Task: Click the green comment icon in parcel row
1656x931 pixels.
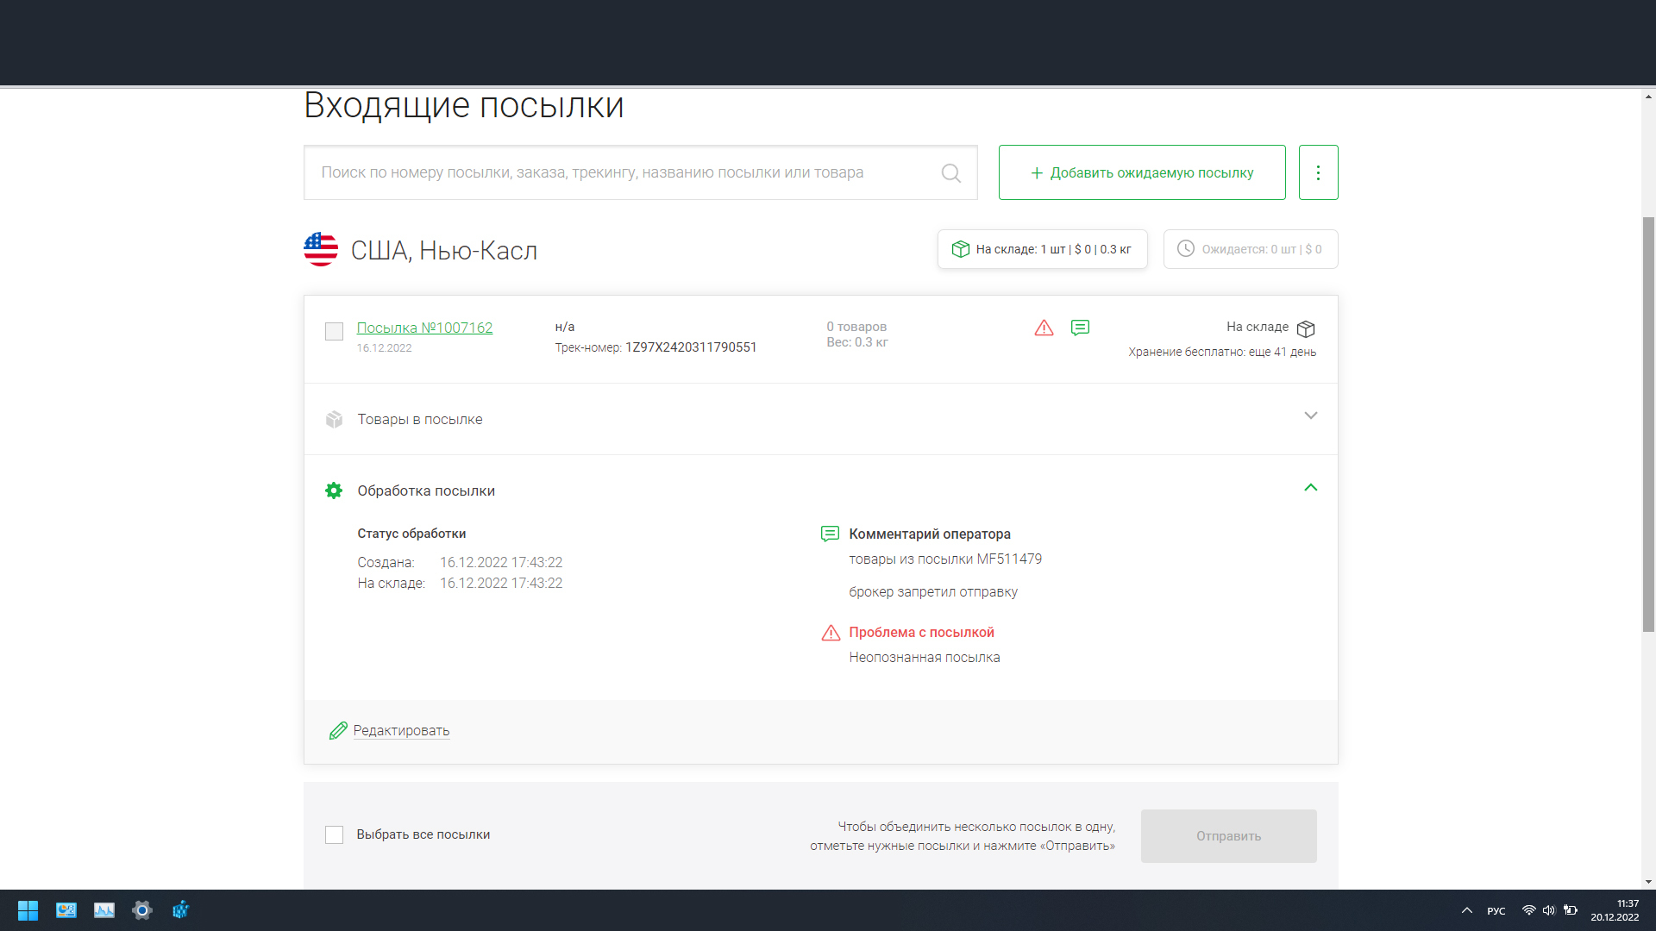Action: coord(1080,328)
